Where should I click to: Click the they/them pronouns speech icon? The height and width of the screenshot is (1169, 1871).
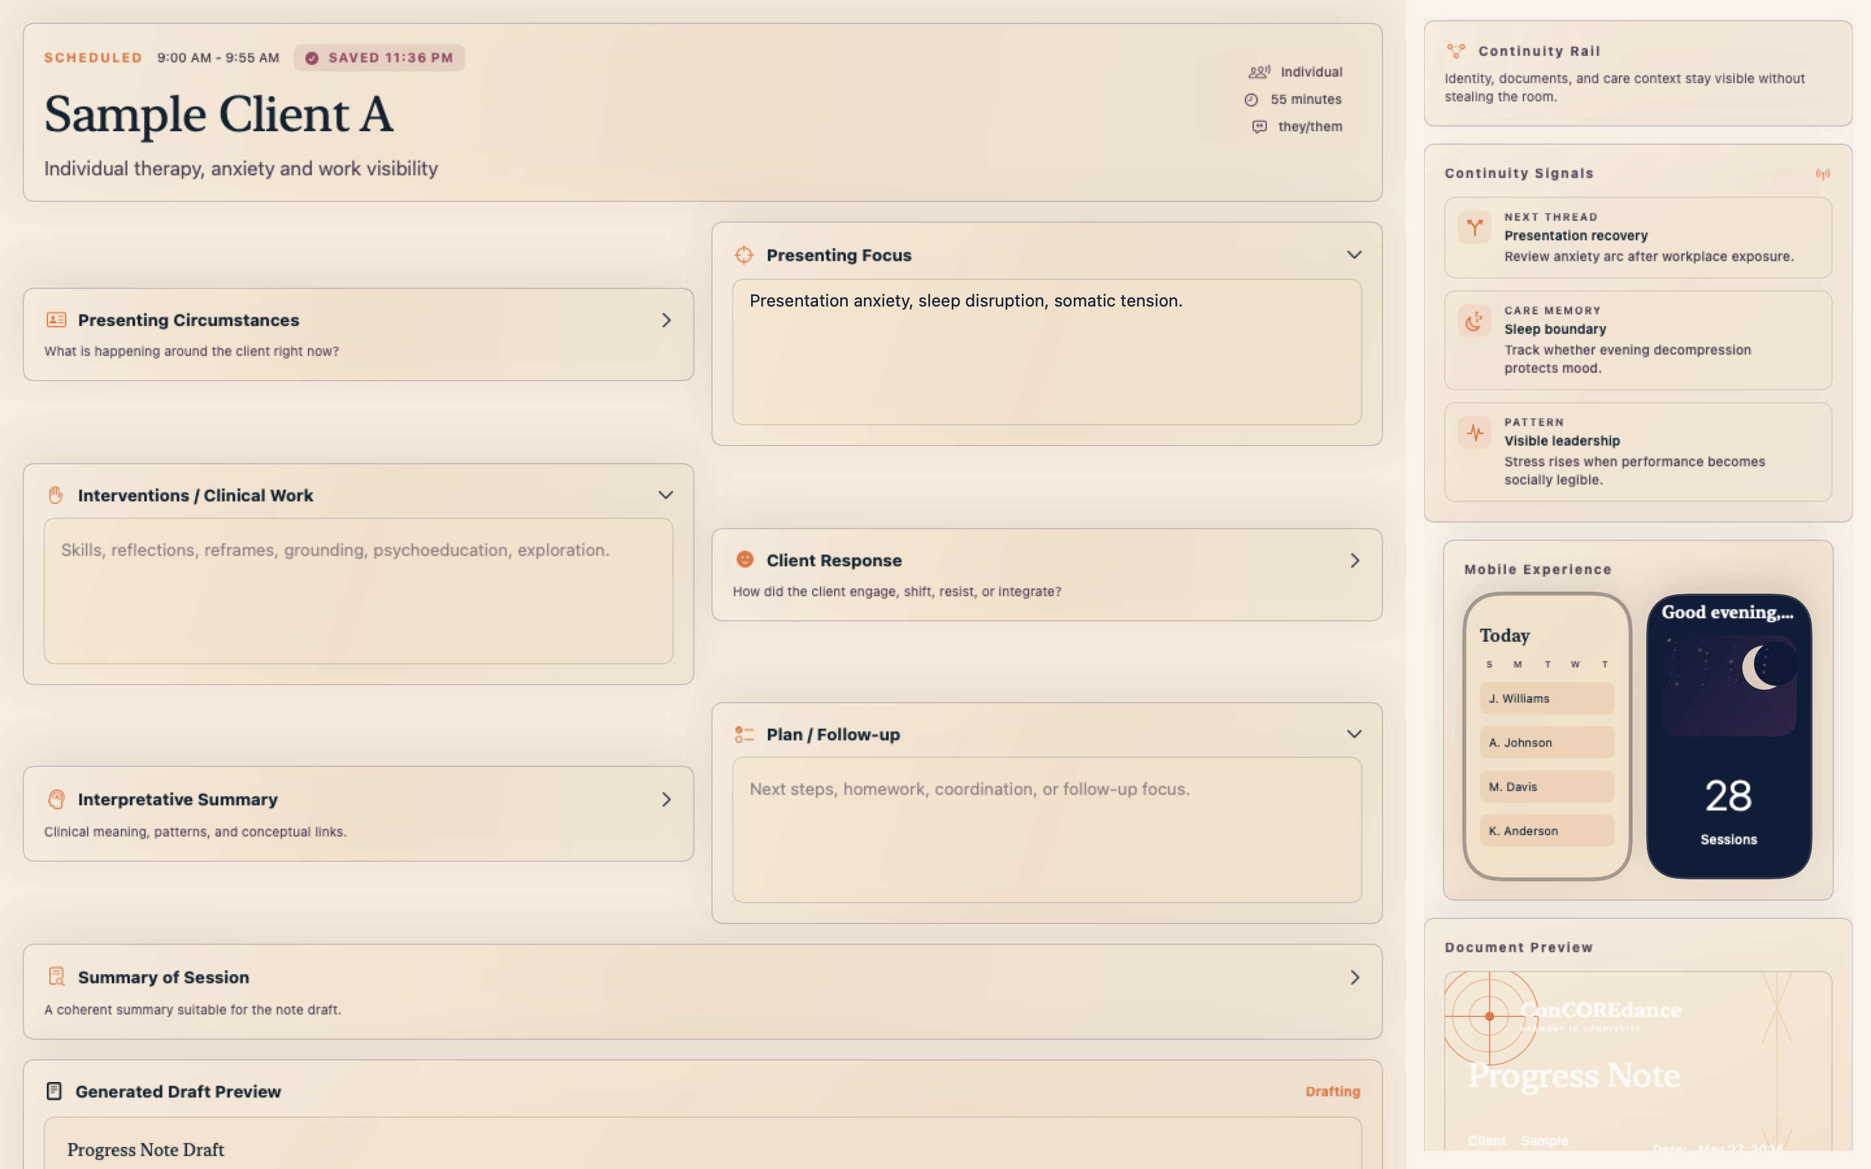pos(1260,127)
